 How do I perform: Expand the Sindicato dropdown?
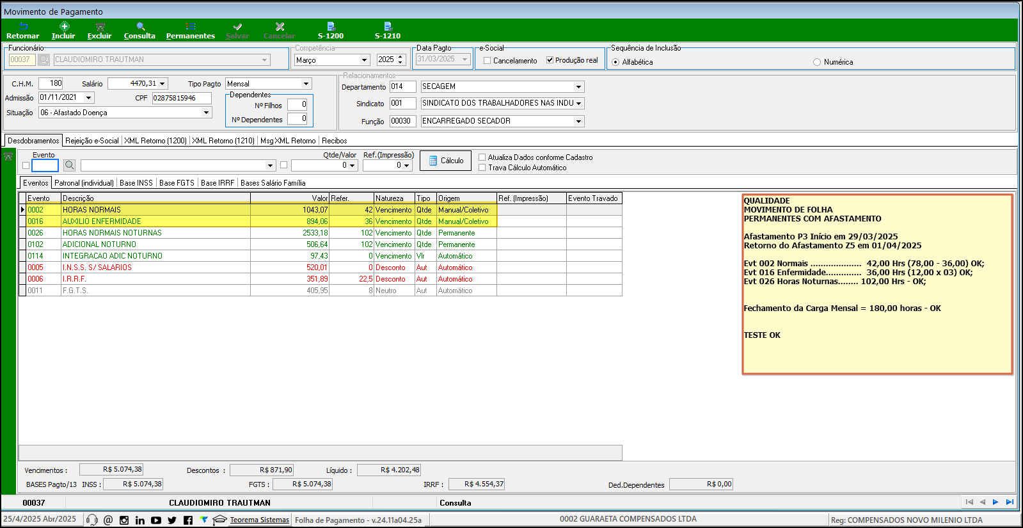pyautogui.click(x=579, y=104)
